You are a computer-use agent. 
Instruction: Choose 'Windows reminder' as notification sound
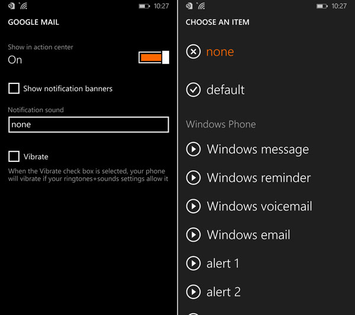click(259, 178)
